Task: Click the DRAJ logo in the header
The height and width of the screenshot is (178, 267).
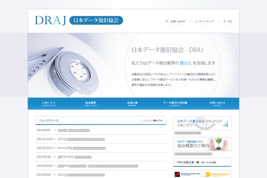Action: [x=50, y=20]
